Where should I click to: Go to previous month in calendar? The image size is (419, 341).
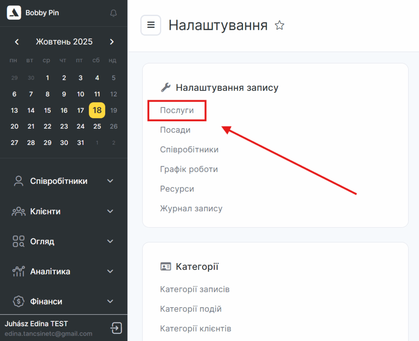(17, 42)
